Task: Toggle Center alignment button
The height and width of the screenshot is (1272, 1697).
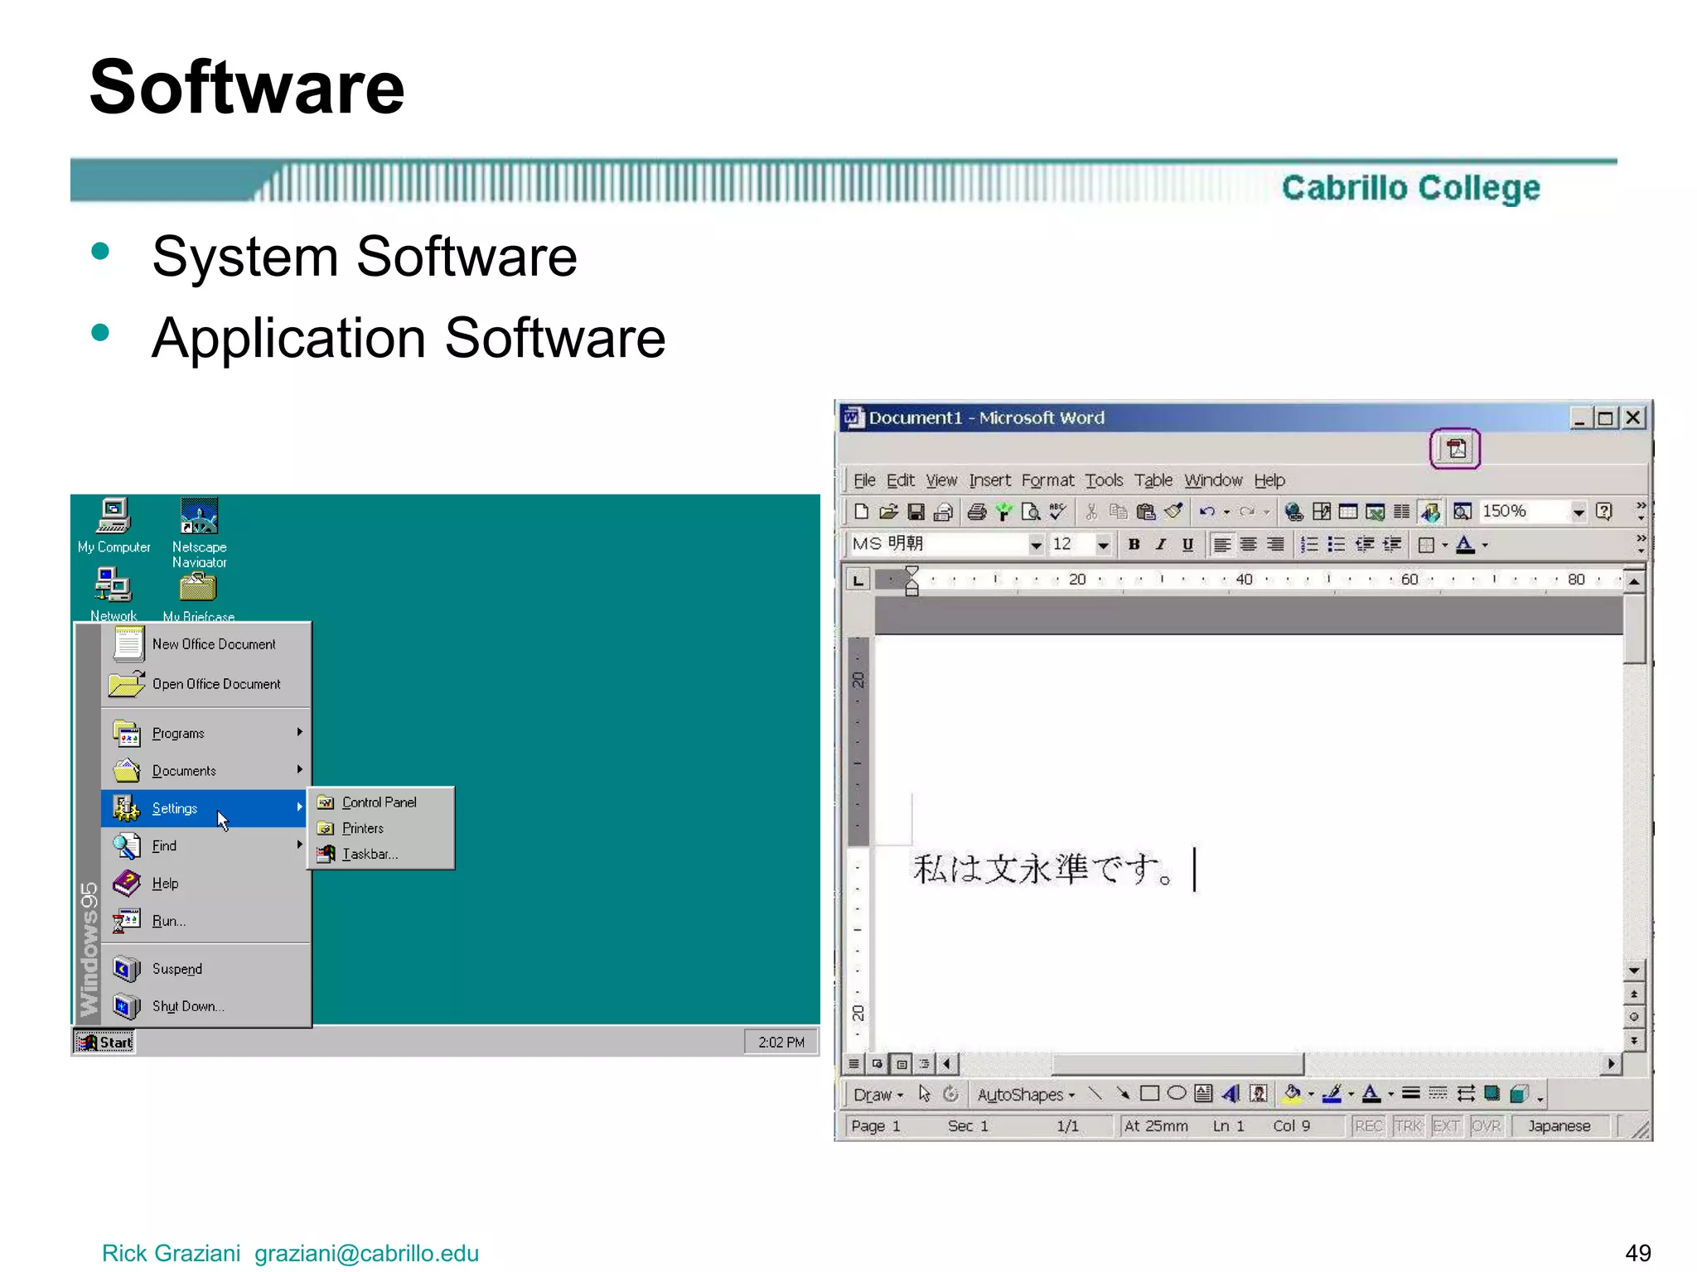Action: pos(1249,544)
